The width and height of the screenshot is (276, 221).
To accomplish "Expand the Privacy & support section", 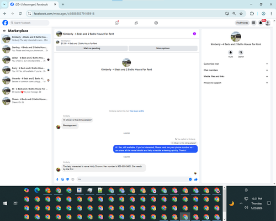I will tap(236, 83).
